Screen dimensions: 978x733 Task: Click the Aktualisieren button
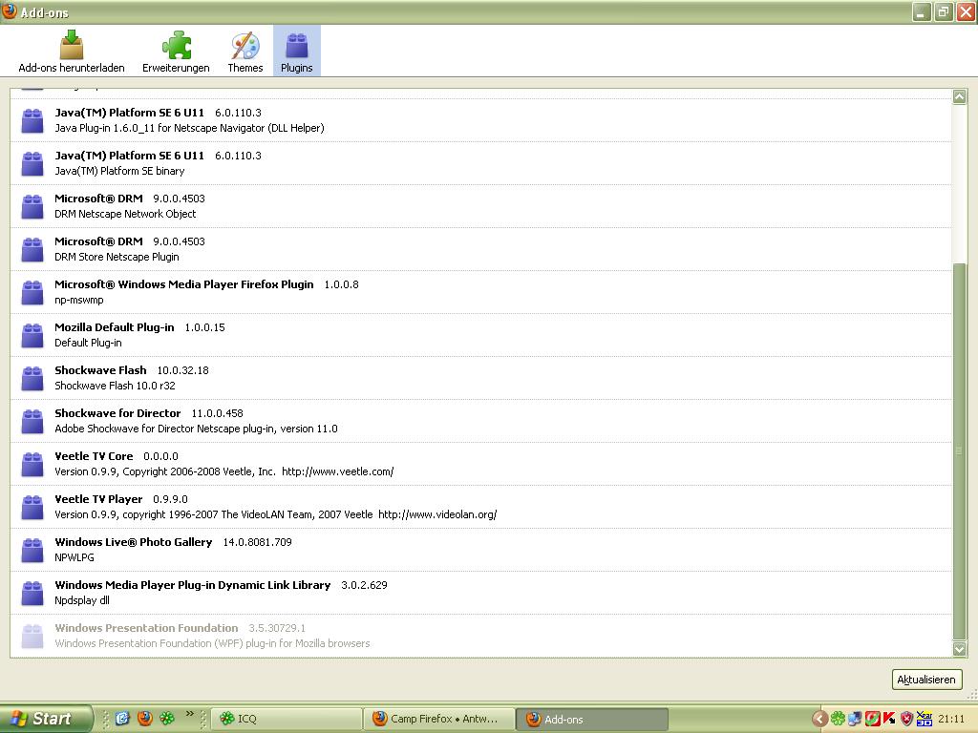point(926,680)
